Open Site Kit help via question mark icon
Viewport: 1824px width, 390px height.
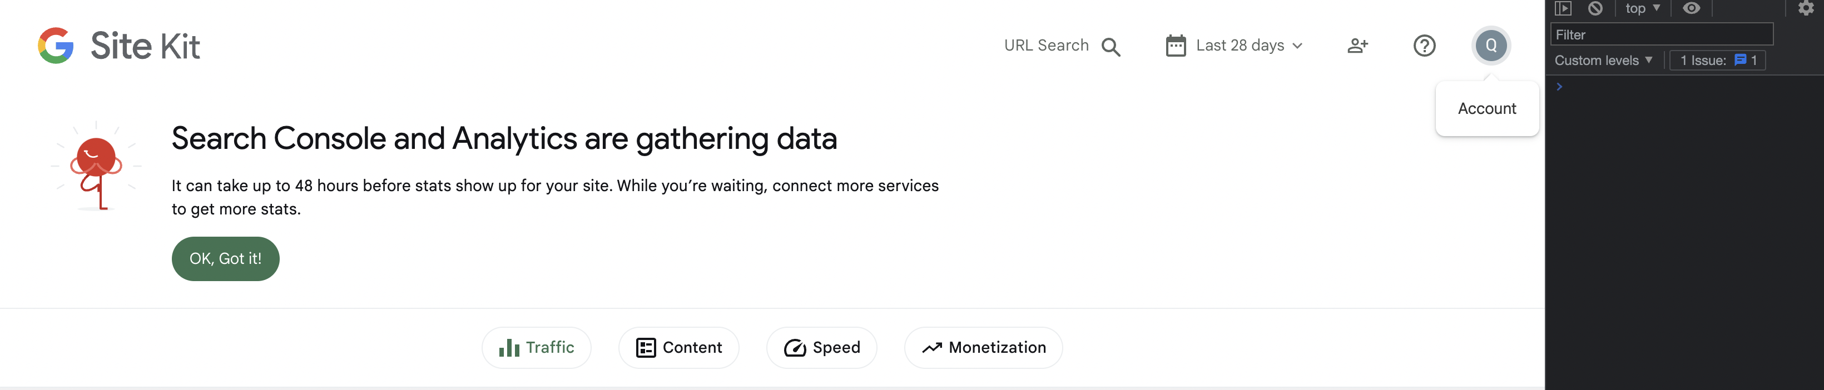(x=1424, y=46)
